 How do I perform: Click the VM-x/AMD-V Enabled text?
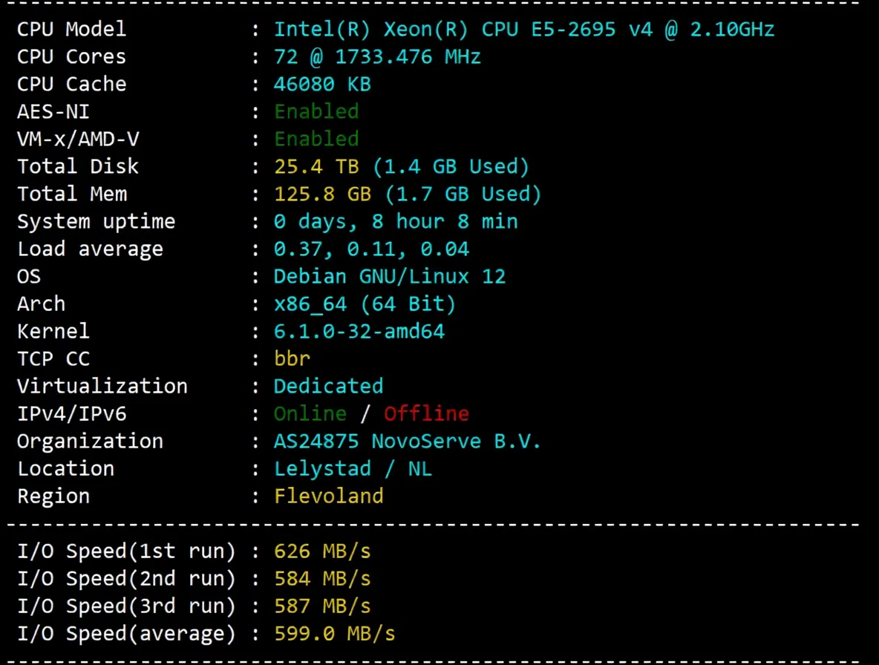click(x=316, y=139)
